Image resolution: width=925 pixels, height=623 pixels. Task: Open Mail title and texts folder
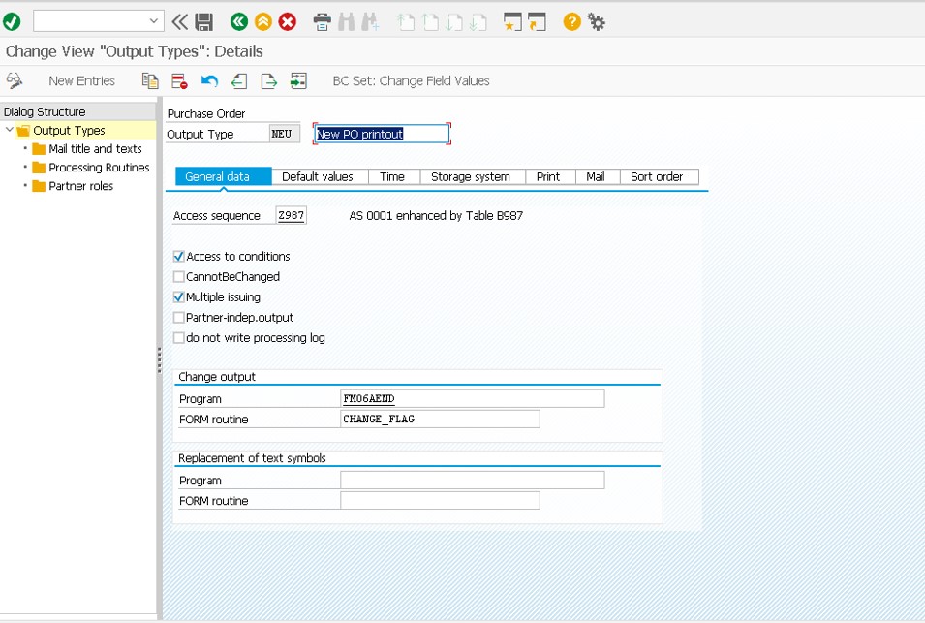pos(95,148)
